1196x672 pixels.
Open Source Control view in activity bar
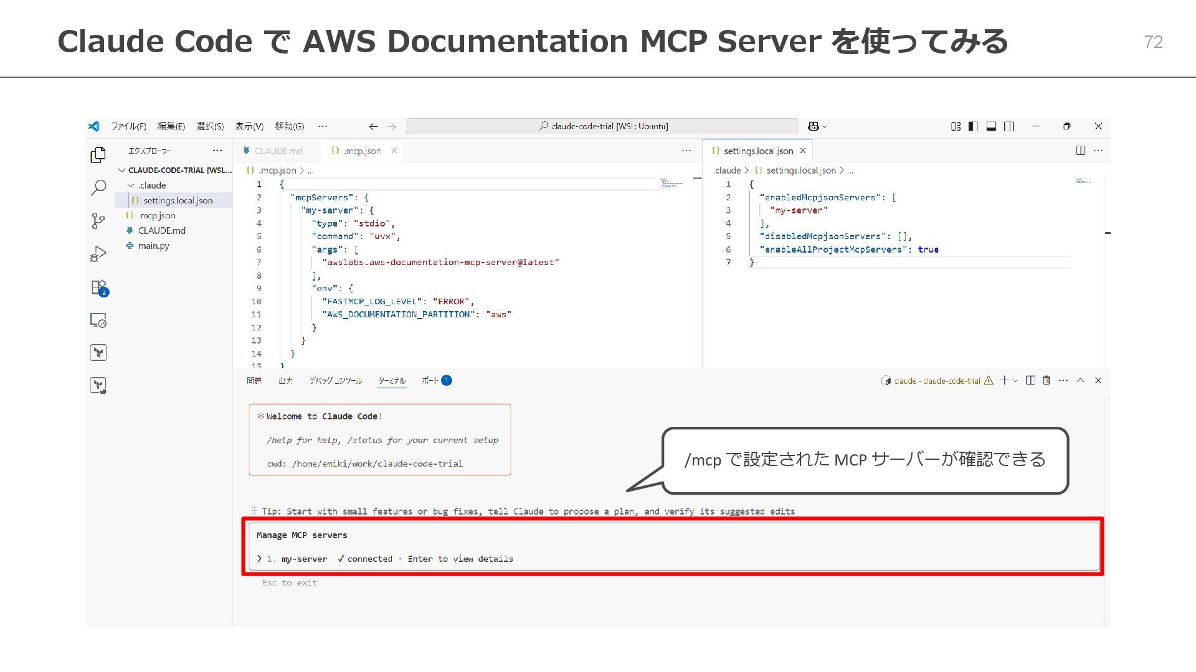tap(98, 221)
